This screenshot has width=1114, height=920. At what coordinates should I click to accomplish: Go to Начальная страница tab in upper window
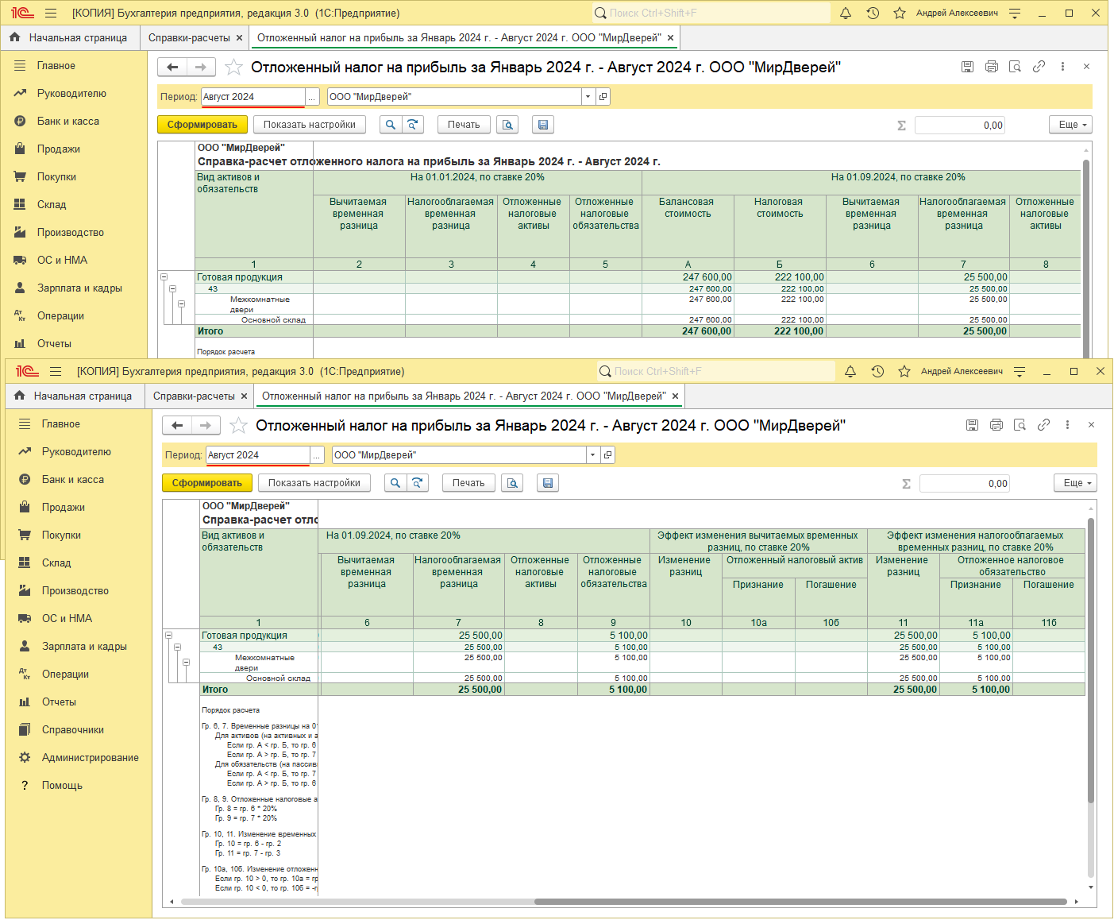point(77,37)
